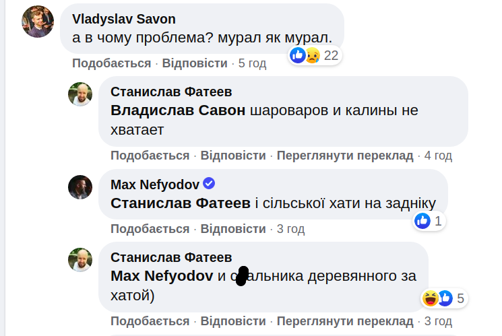
Task: Click Переглянути переклад under the шароваров comment
Action: click(345, 156)
